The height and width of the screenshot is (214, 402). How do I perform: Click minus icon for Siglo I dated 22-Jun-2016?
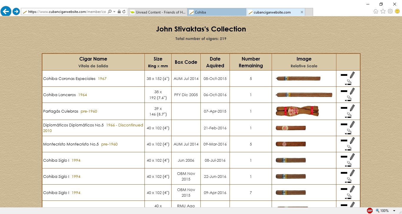tap(344, 173)
